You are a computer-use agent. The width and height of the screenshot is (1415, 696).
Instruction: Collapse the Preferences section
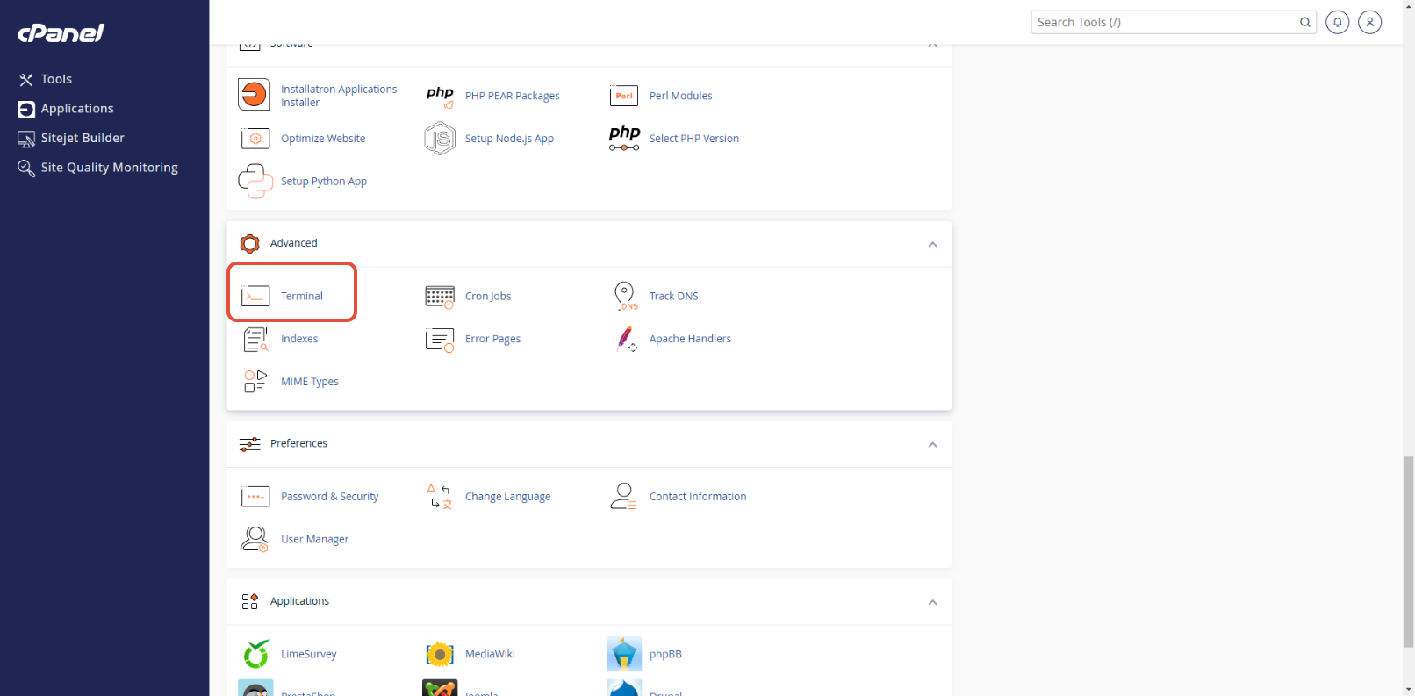932,445
